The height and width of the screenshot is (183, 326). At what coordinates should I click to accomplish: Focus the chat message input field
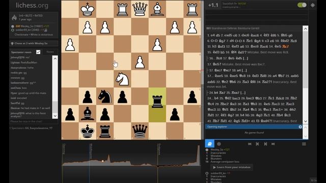click(31, 121)
